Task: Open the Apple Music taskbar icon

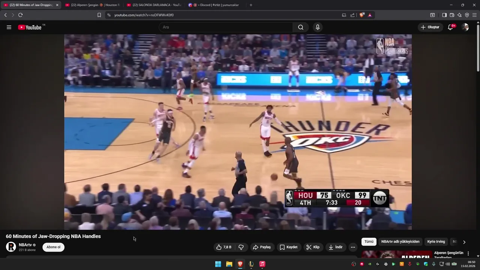Action: (262, 264)
